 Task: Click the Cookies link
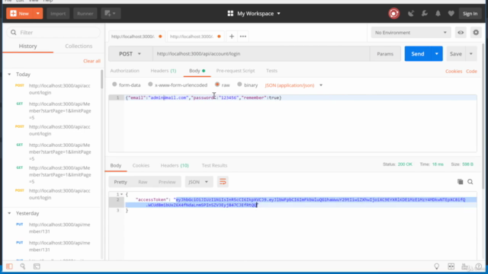[x=454, y=71]
